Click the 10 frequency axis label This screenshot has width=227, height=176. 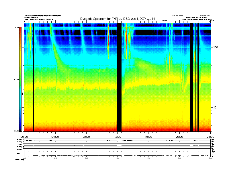pyautogui.click(x=215, y=108)
